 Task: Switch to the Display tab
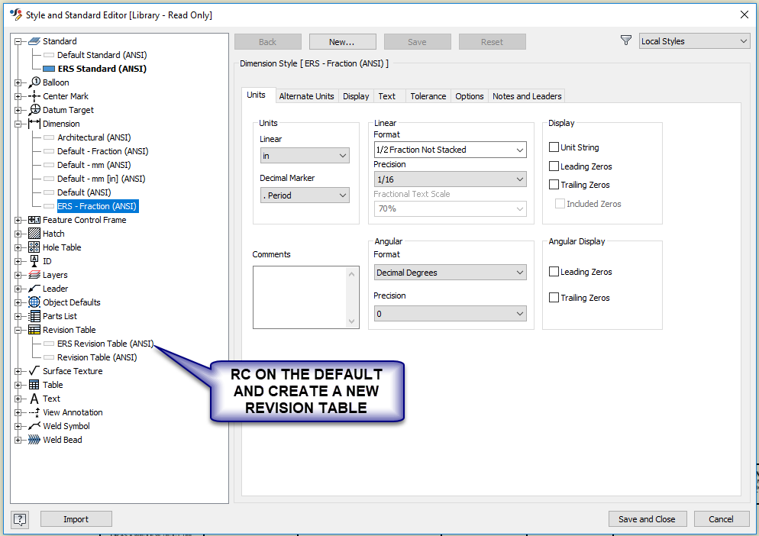point(356,96)
